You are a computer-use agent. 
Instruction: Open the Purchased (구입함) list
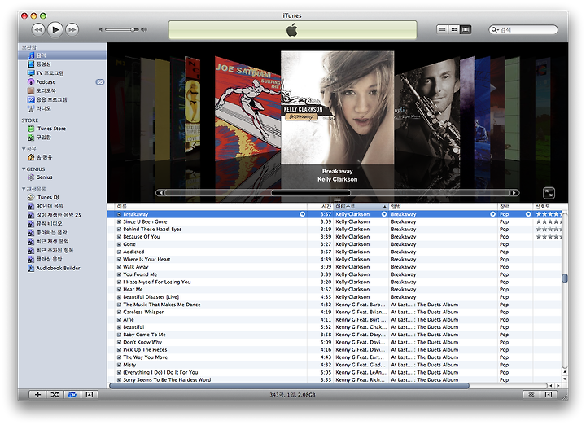click(62, 138)
